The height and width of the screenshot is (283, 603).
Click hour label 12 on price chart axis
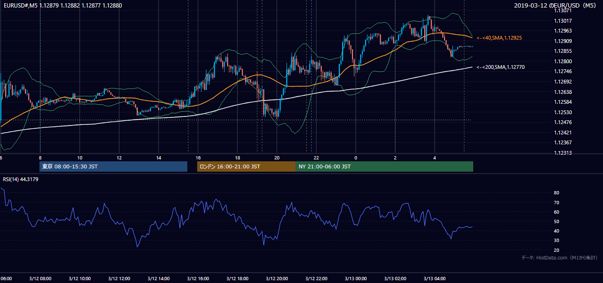[x=119, y=158]
